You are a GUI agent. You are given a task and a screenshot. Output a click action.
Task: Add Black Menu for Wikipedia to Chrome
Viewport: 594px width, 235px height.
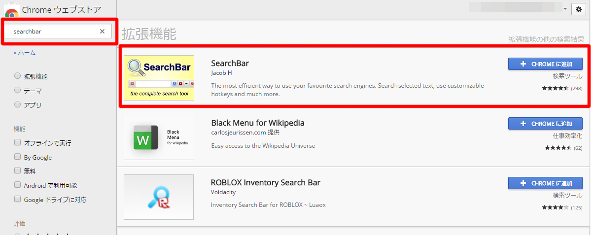tap(545, 124)
